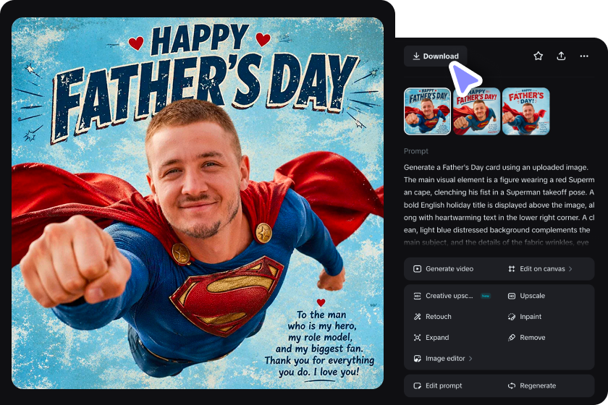The width and height of the screenshot is (608, 405).
Task: Click the Download button
Action: point(435,56)
